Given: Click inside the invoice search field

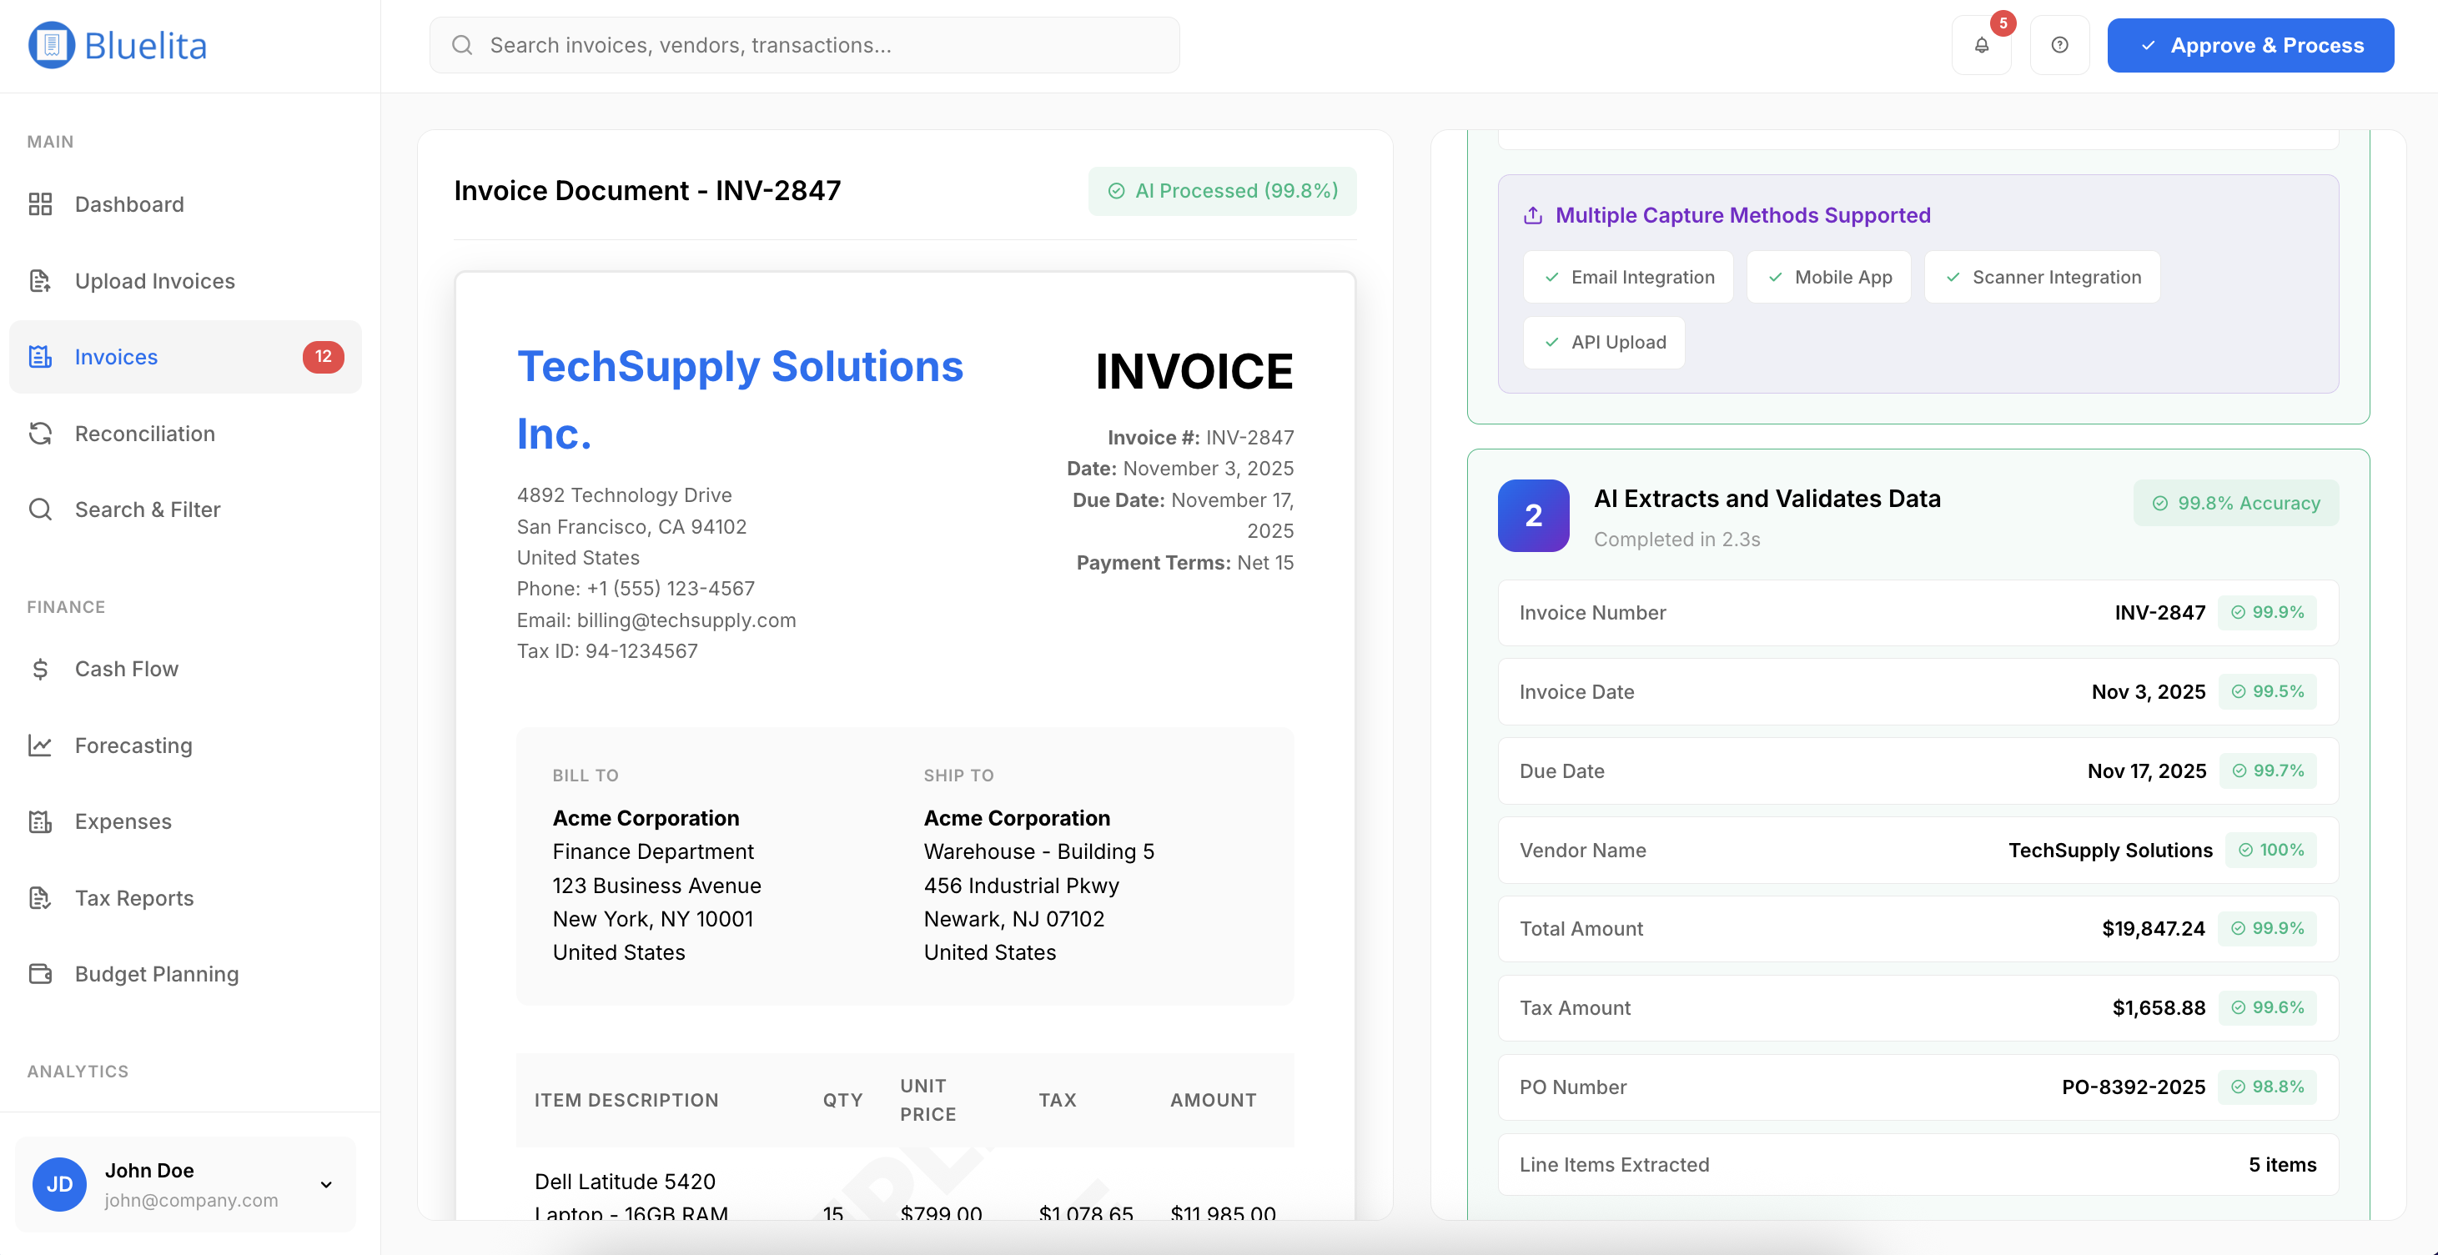Looking at the screenshot, I should 803,44.
